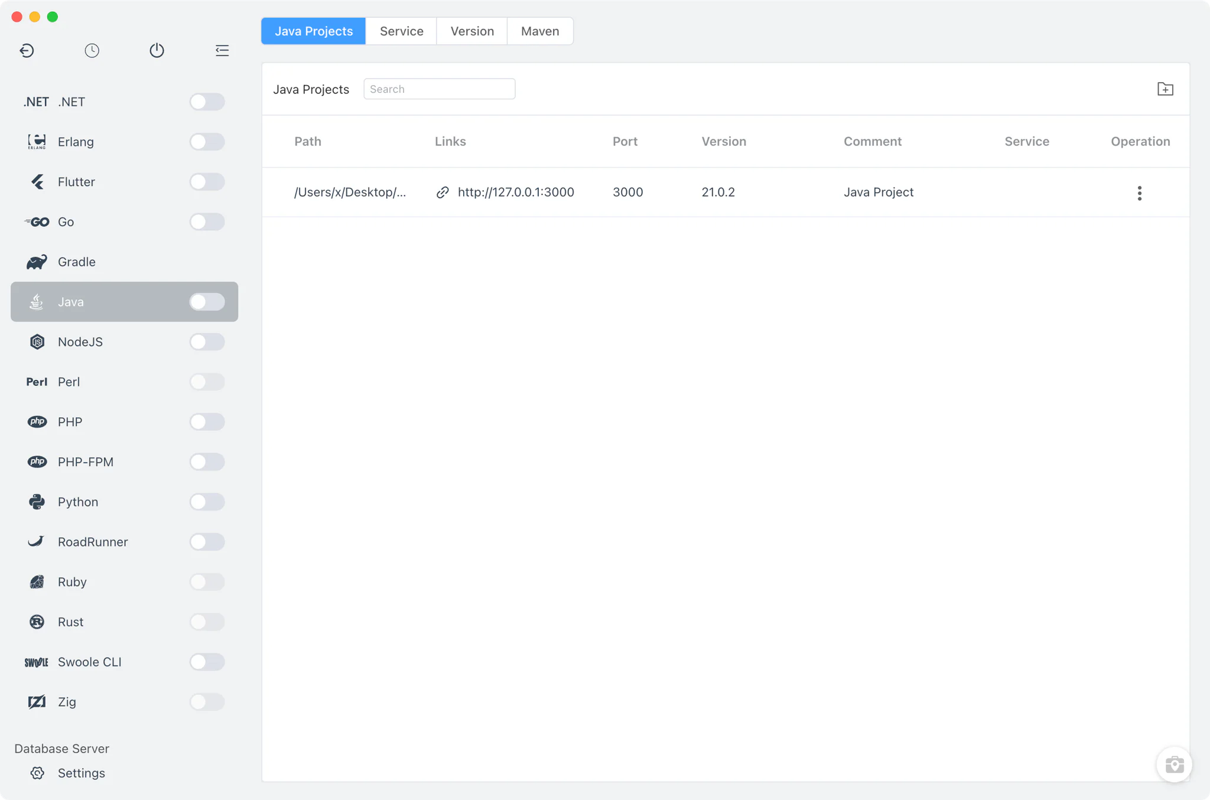Click the Links column header
The width and height of the screenshot is (1210, 800).
click(x=450, y=142)
